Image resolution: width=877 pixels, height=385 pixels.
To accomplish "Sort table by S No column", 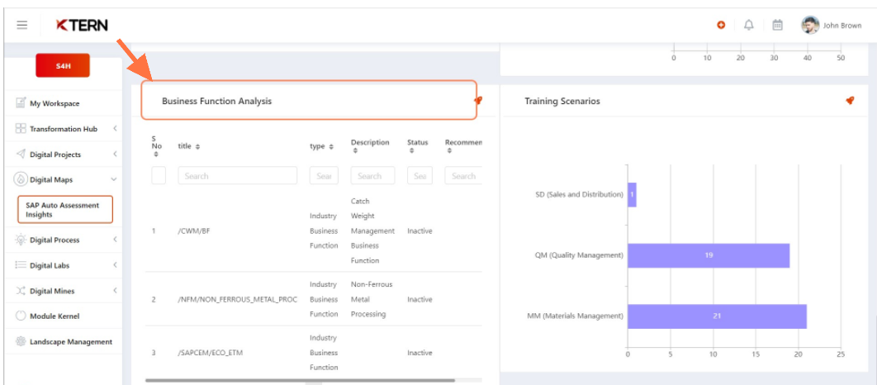I will pos(156,154).
